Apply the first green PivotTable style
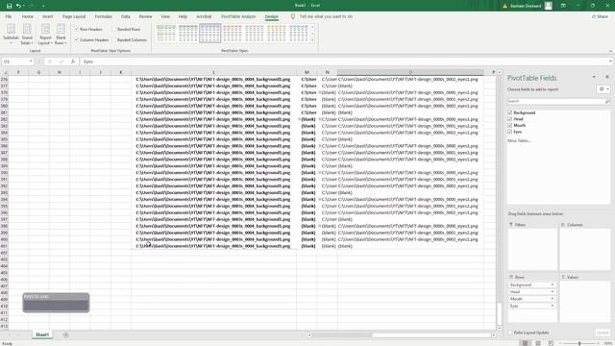 166,34
